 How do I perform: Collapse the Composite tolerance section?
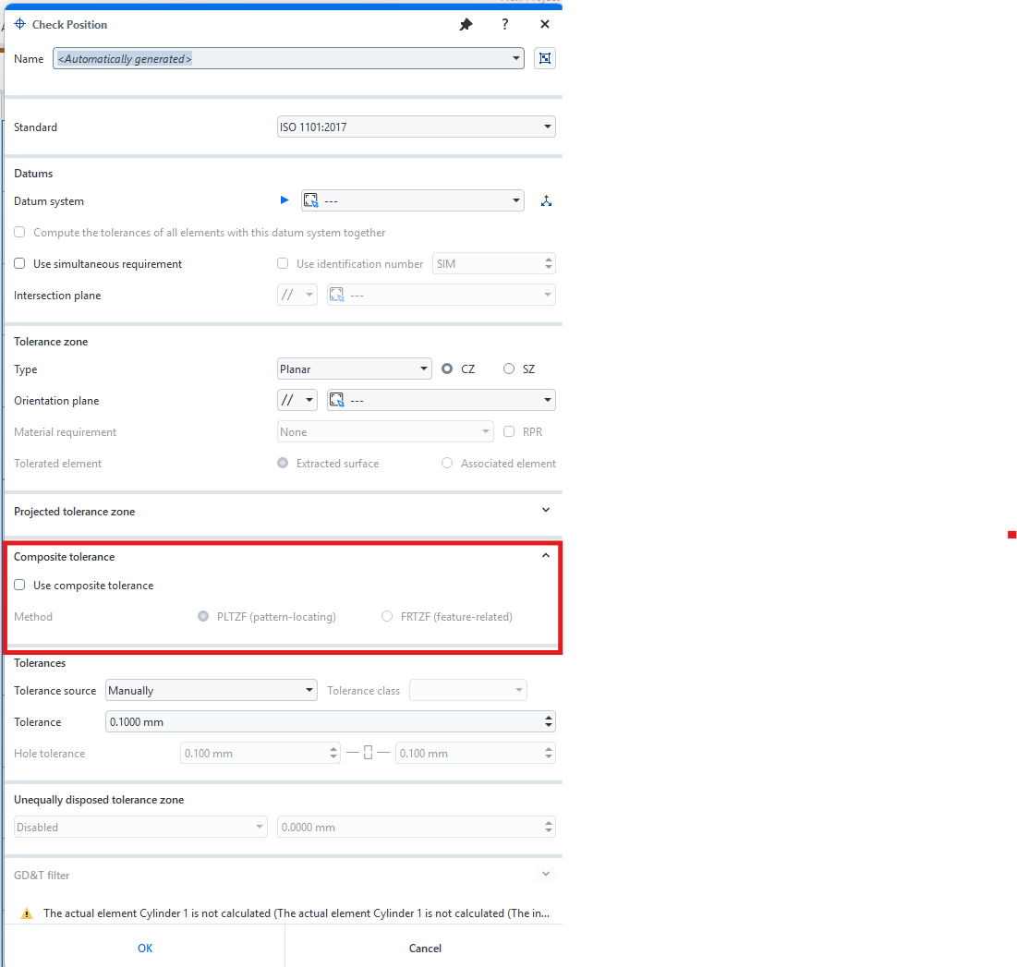545,556
